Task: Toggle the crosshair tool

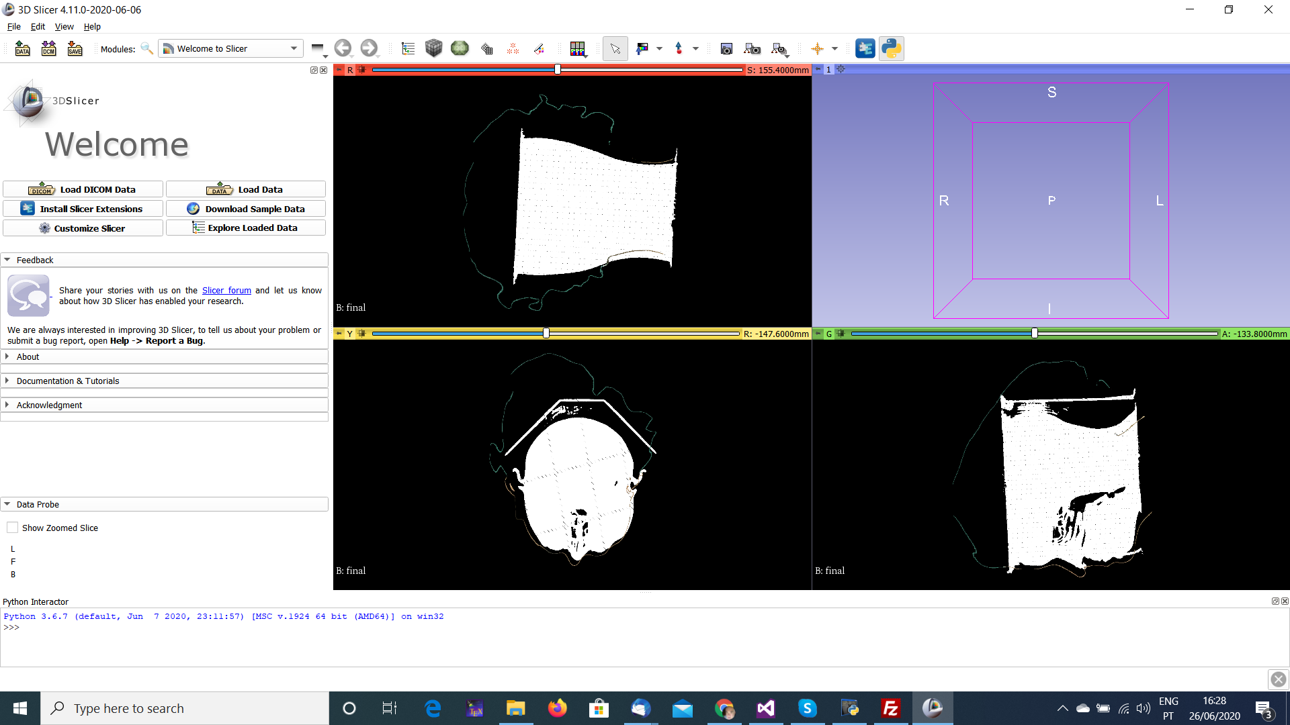Action: 817,48
